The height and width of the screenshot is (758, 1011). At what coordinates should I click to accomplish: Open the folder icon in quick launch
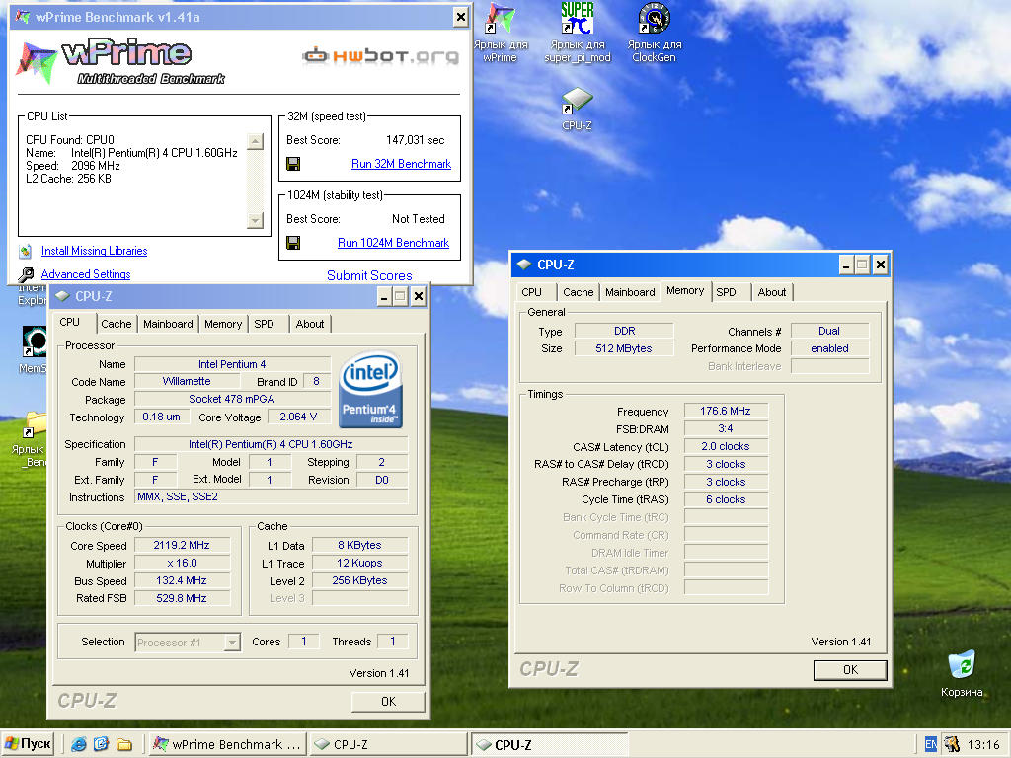pyautogui.click(x=124, y=744)
